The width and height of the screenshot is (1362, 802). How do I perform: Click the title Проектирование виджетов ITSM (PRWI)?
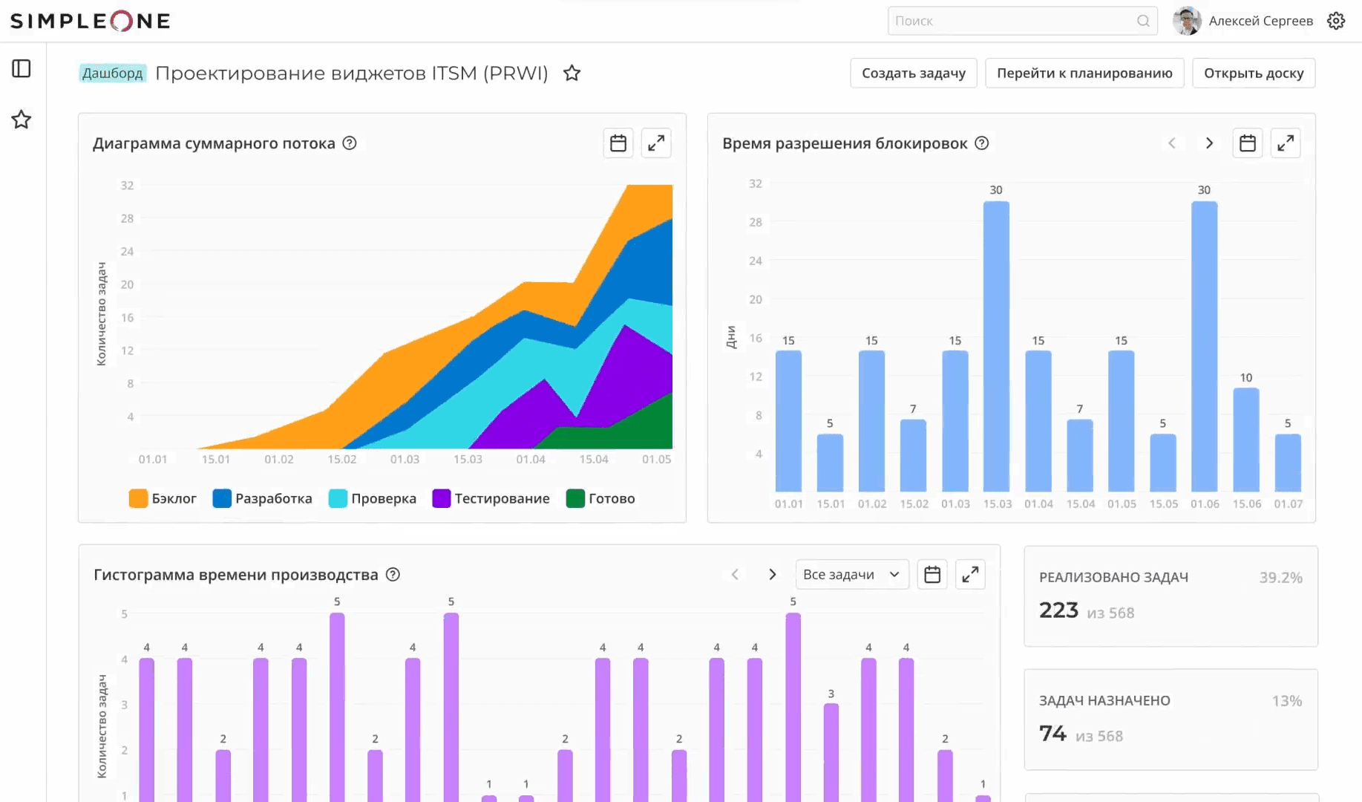352,73
